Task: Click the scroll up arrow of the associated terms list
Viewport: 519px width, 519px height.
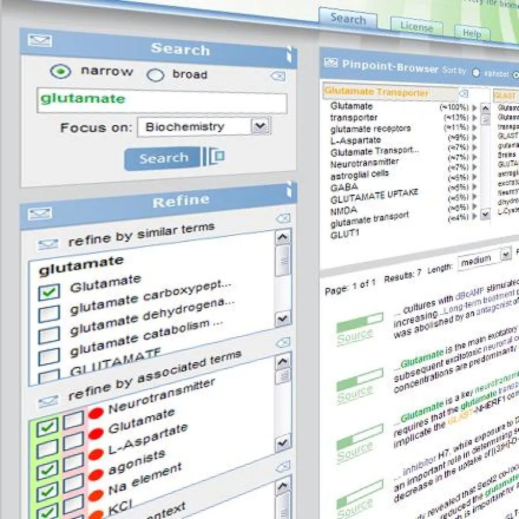Action: (x=283, y=362)
